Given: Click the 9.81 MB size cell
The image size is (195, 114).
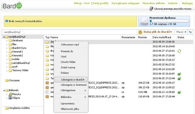Looking at the screenshot, I should pos(143,92).
